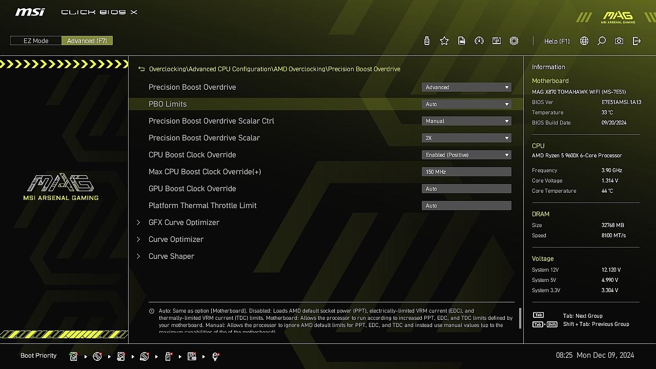Select the network boot device icon
Image resolution: width=656 pixels, height=369 pixels.
pos(215,356)
